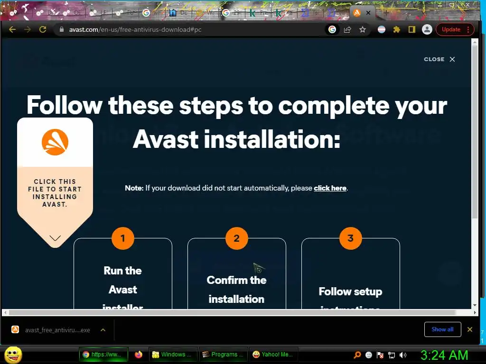Click the padlock site info icon
This screenshot has width=486, height=364.
[x=62, y=29]
